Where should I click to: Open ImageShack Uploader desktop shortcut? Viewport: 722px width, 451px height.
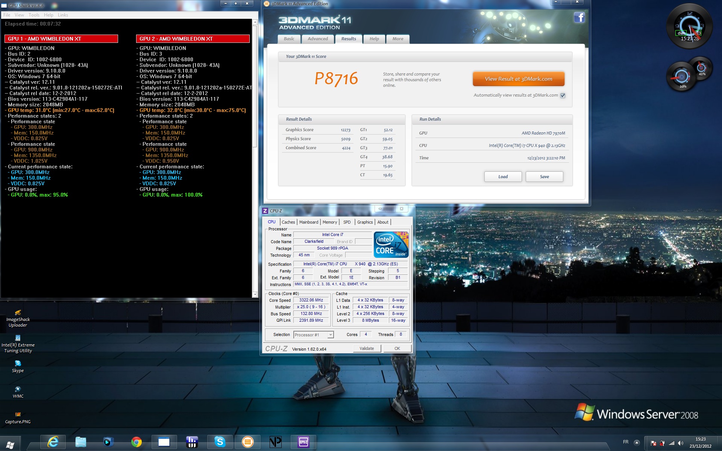[18, 319]
